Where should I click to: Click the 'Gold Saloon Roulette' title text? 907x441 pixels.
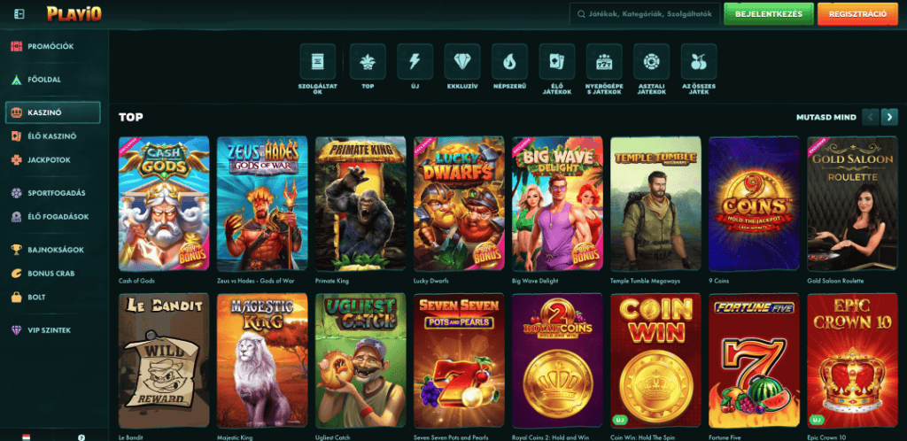[835, 281]
